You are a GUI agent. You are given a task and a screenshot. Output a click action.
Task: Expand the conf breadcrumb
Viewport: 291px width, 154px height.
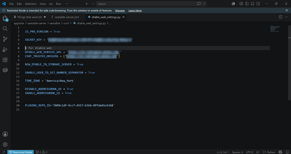coord(66,23)
